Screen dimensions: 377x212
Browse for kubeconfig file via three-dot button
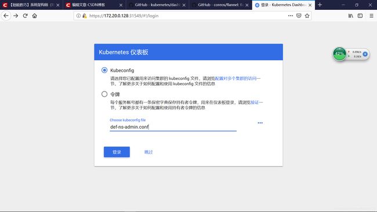pos(260,123)
